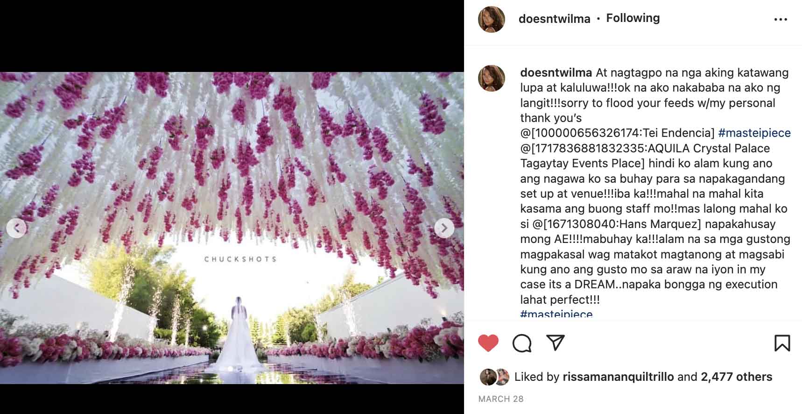Click doesntwilma avatar beside the caption

(x=492, y=78)
